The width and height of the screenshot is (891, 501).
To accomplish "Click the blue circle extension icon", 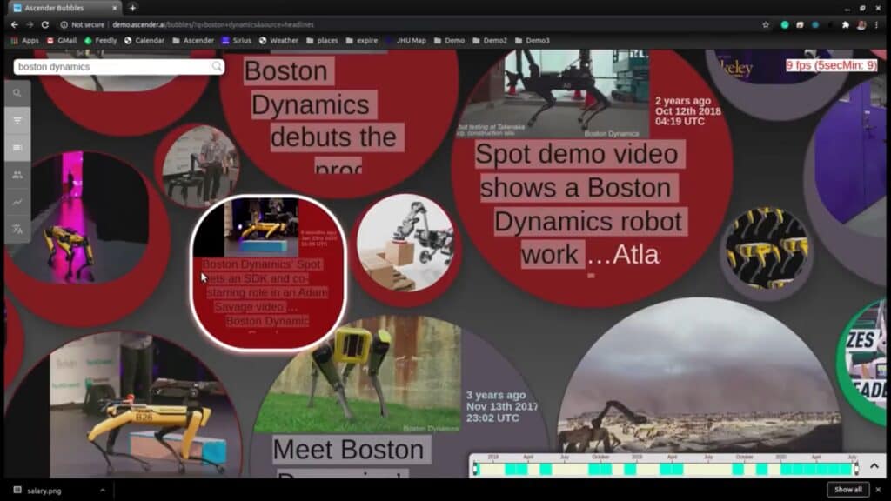I will (814, 24).
